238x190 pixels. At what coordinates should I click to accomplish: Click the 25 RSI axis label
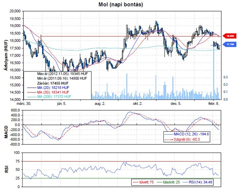[18, 178]
